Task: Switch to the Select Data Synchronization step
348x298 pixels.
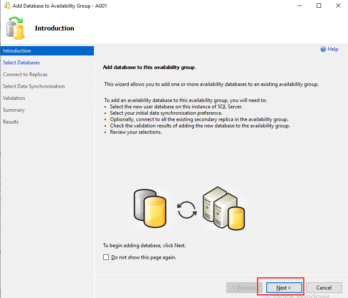Action: pos(34,86)
